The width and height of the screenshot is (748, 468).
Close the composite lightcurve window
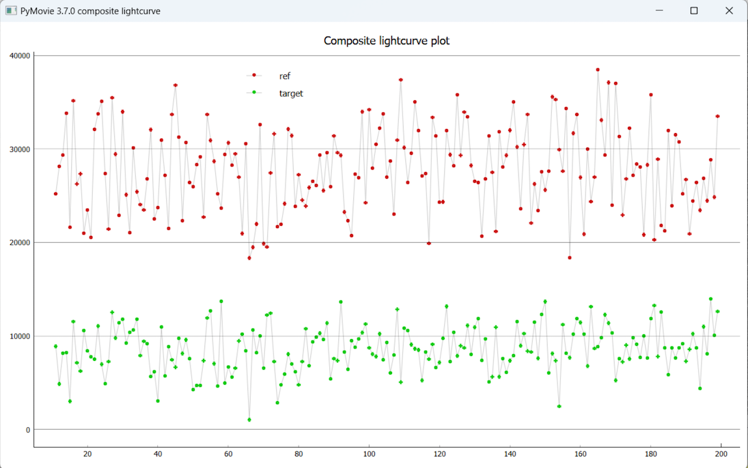tap(729, 11)
